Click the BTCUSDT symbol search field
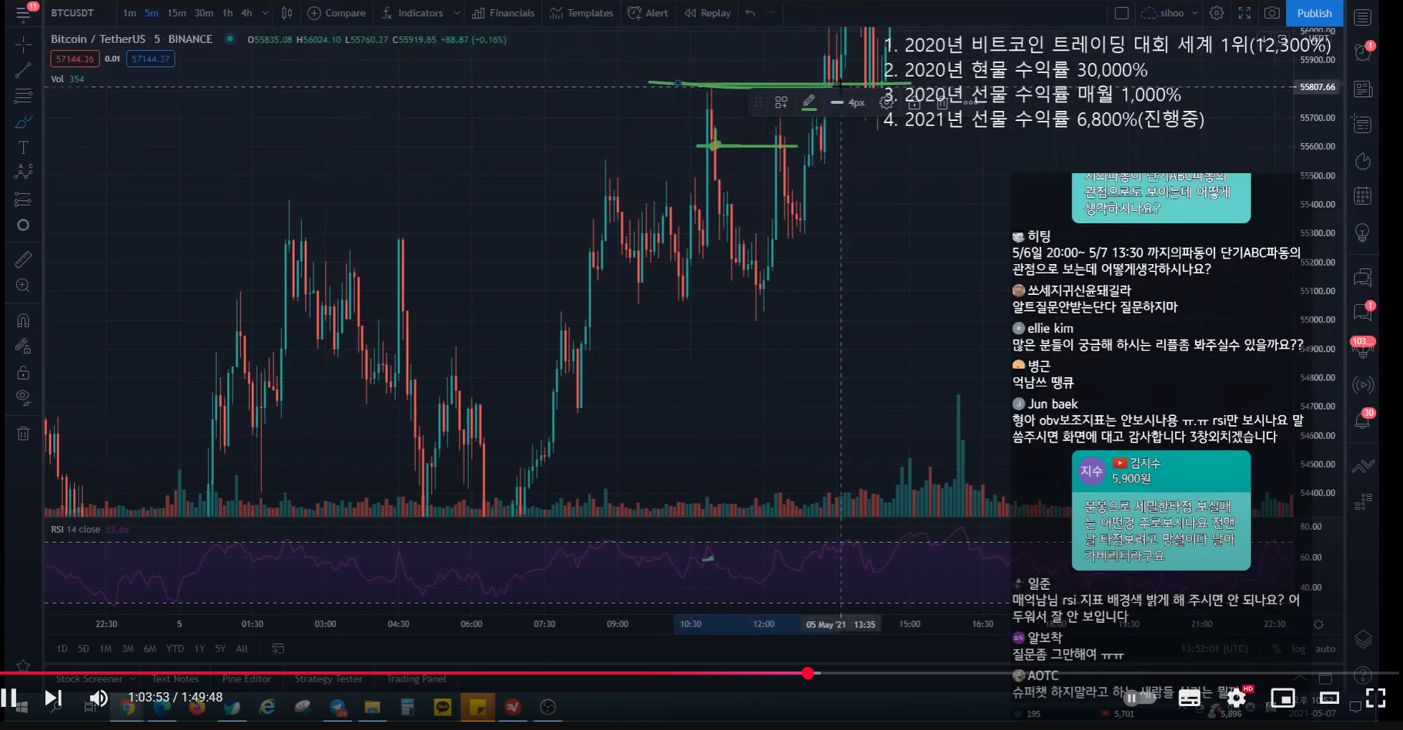1403x730 pixels. click(x=72, y=13)
